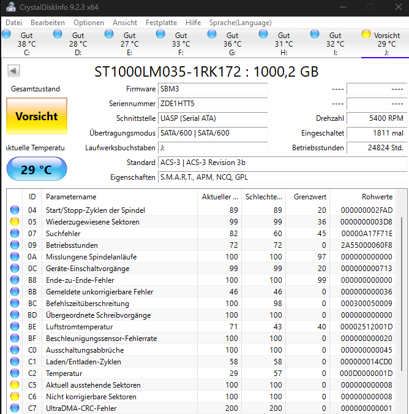Select drive C: status orb at 38 °C
The image size is (409, 414).
point(6,34)
